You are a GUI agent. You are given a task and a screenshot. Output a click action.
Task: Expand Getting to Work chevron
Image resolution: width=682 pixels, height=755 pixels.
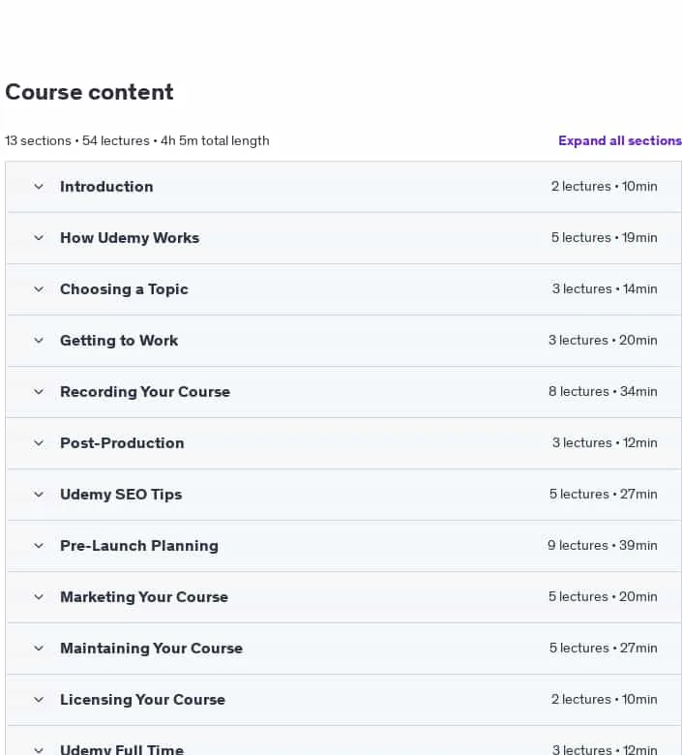pyautogui.click(x=39, y=341)
